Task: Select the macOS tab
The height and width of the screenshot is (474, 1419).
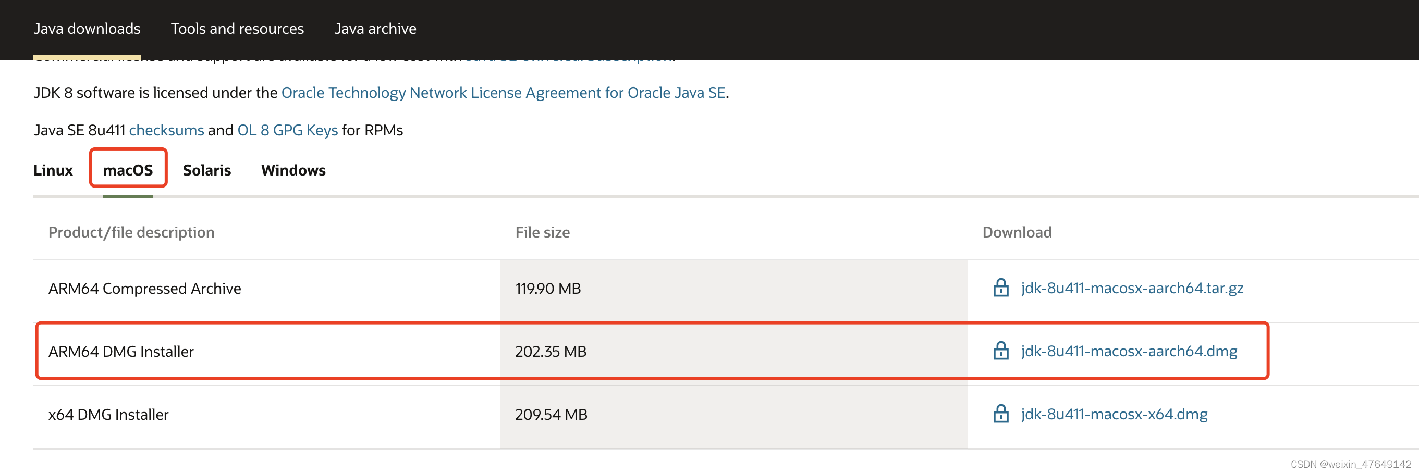Action: [x=128, y=170]
